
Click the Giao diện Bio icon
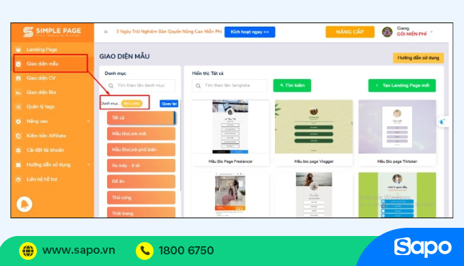coord(18,93)
